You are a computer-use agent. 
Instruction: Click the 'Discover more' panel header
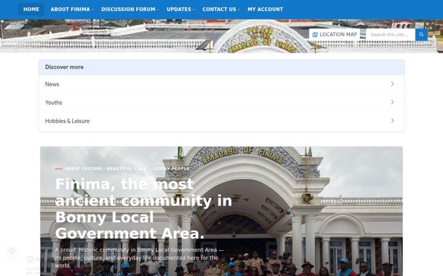tap(221, 67)
